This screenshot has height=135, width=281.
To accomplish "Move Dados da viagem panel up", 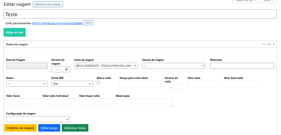I will tap(263, 44).
